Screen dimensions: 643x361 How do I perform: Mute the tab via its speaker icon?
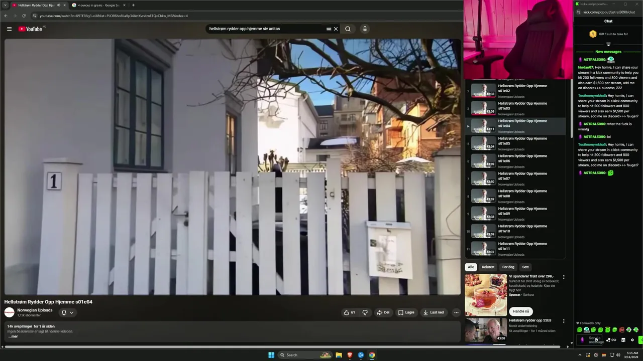coord(58,5)
